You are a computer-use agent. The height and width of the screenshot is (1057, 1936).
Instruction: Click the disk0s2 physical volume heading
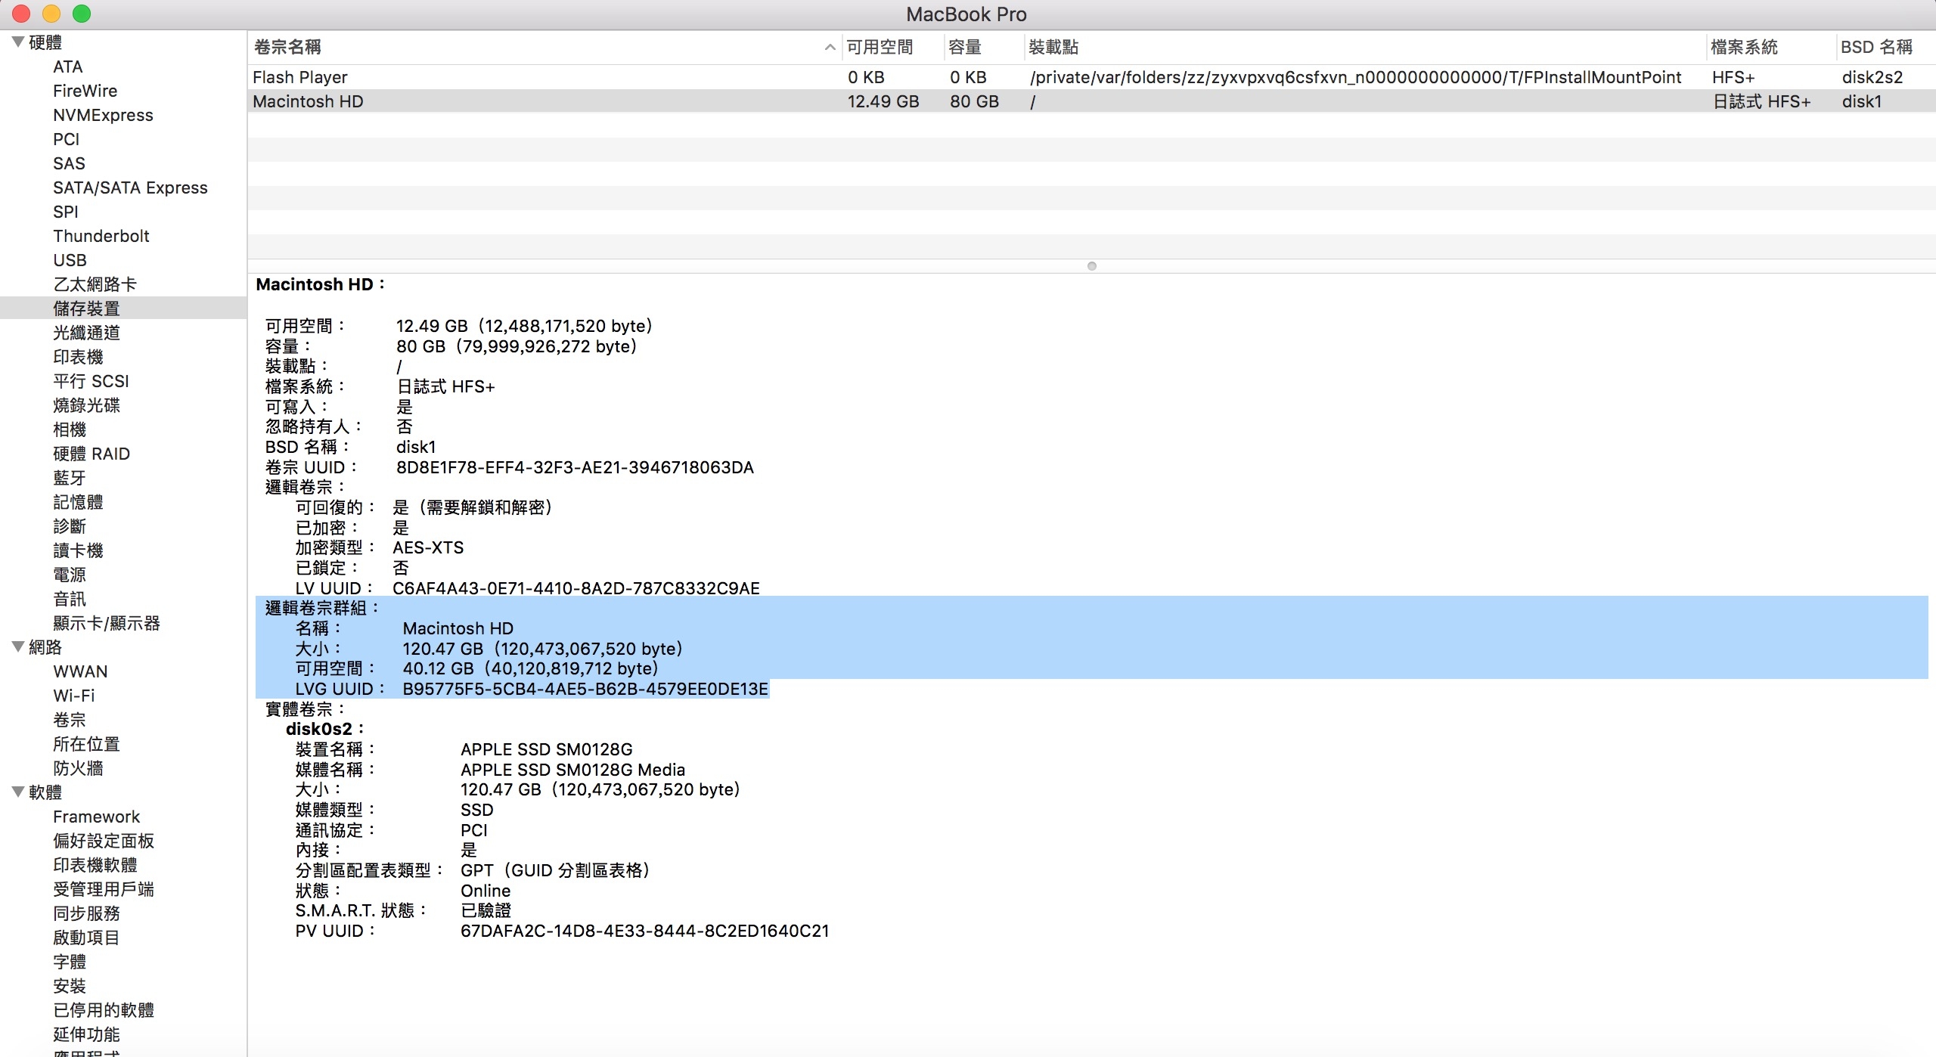(324, 729)
